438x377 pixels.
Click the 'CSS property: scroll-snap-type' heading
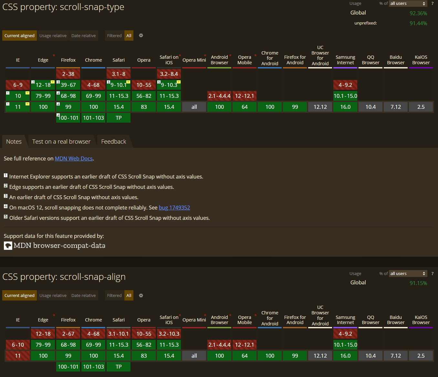tap(63, 7)
